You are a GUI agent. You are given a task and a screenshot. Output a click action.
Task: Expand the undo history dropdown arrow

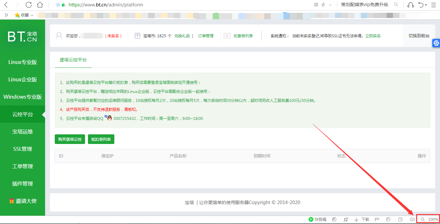pos(426,5)
